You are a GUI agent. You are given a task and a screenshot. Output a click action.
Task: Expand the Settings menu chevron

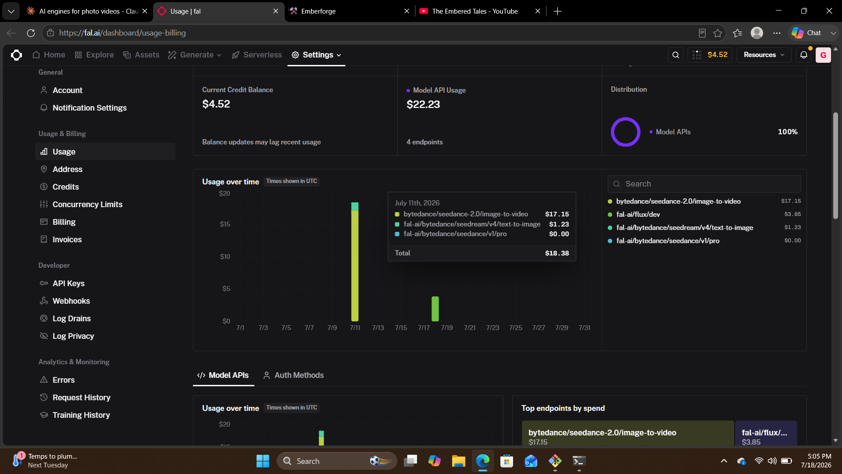pyautogui.click(x=339, y=55)
